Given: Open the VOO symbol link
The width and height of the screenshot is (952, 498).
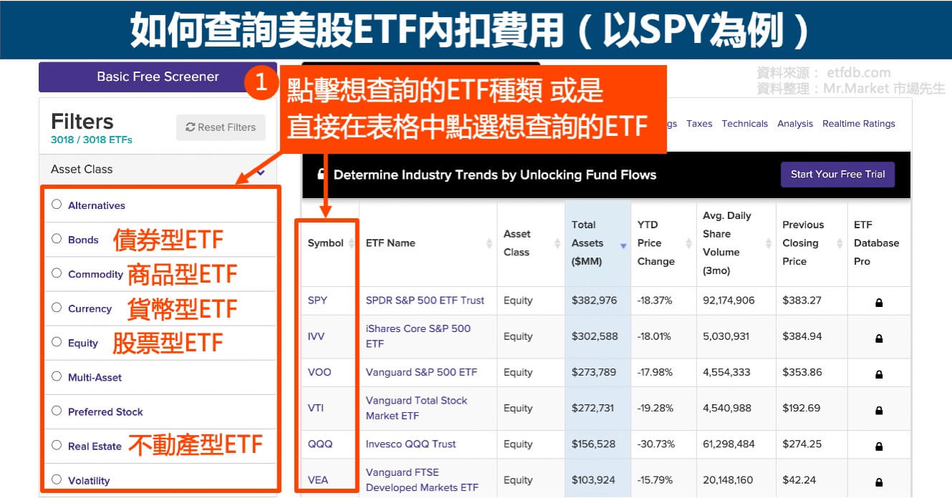Looking at the screenshot, I should pyautogui.click(x=319, y=372).
